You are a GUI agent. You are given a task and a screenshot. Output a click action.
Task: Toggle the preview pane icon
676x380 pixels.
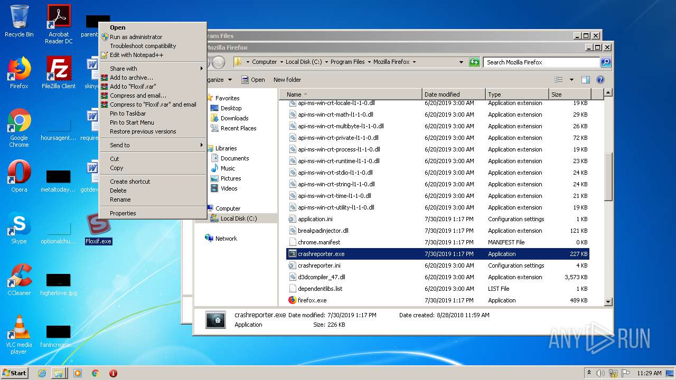585,80
